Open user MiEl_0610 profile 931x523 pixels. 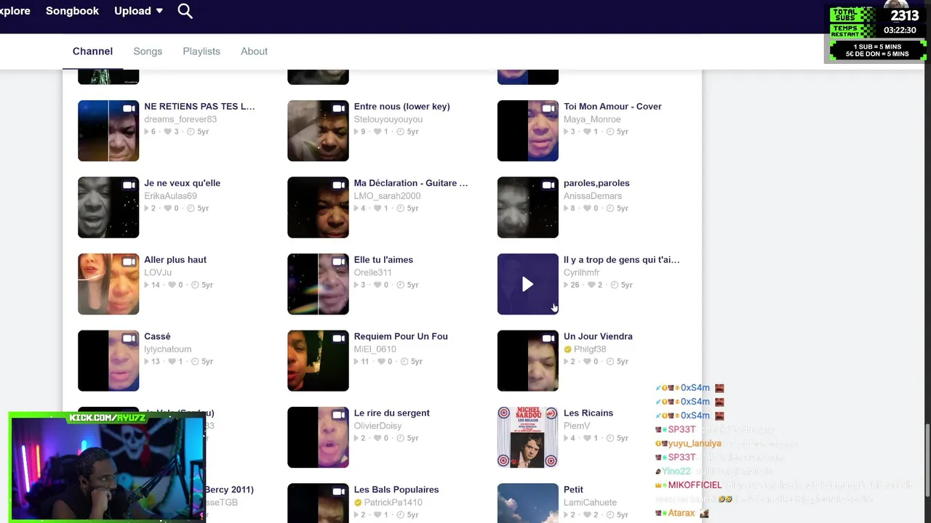click(375, 349)
